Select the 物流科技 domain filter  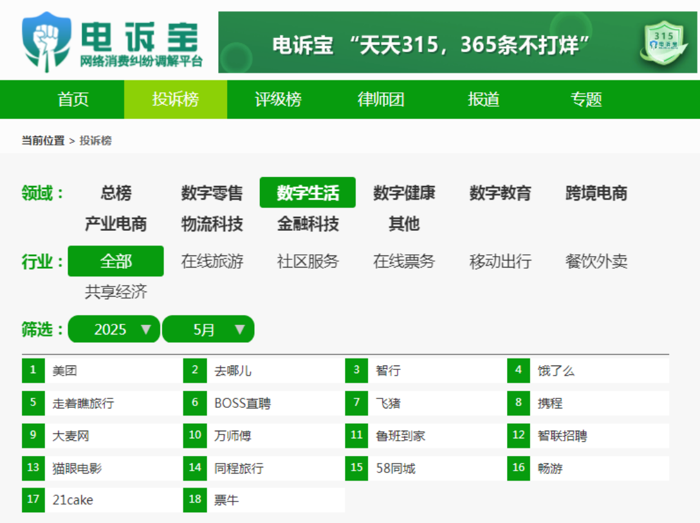(212, 224)
